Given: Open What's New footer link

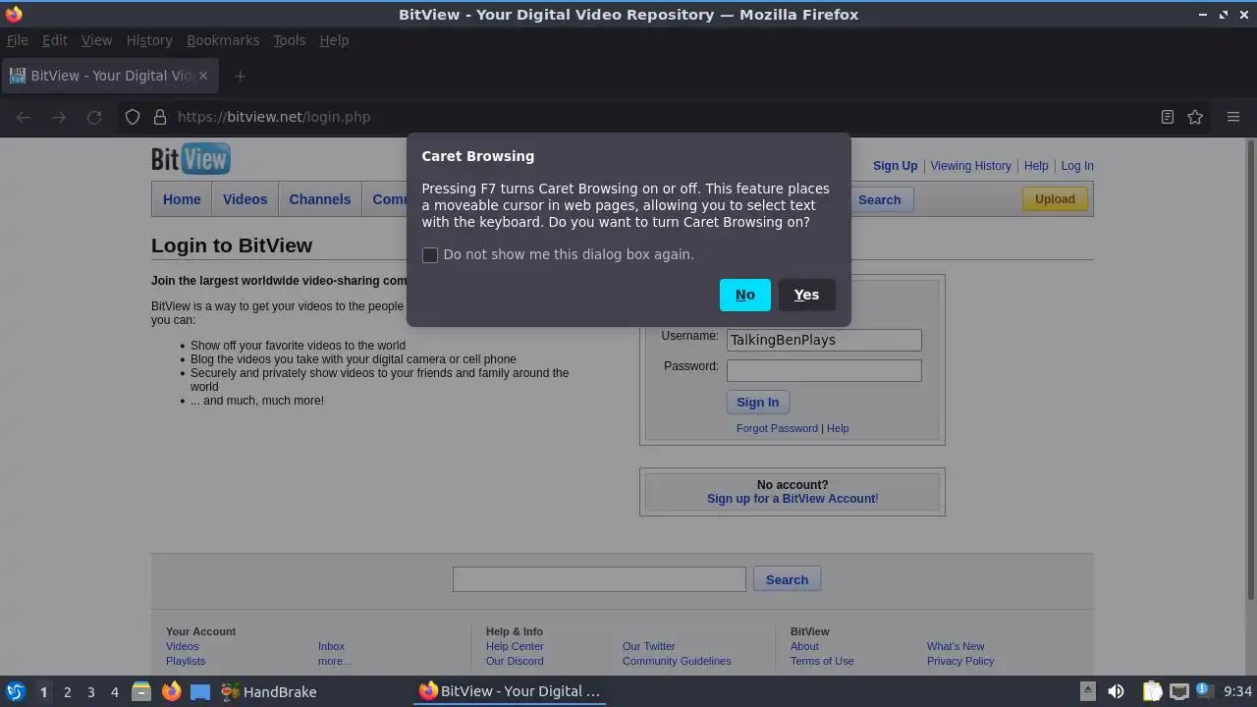Looking at the screenshot, I should (x=956, y=646).
